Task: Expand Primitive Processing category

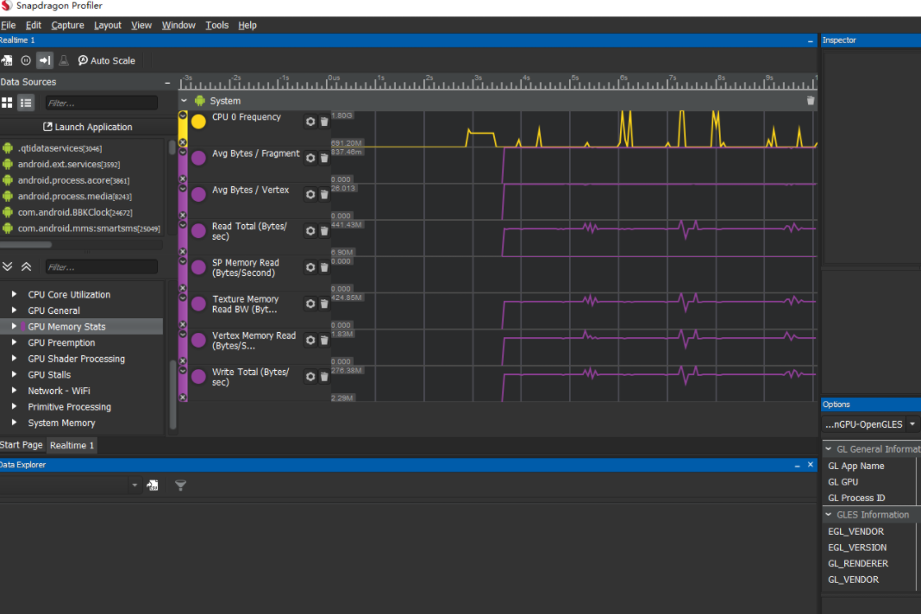Action: pyautogui.click(x=14, y=406)
